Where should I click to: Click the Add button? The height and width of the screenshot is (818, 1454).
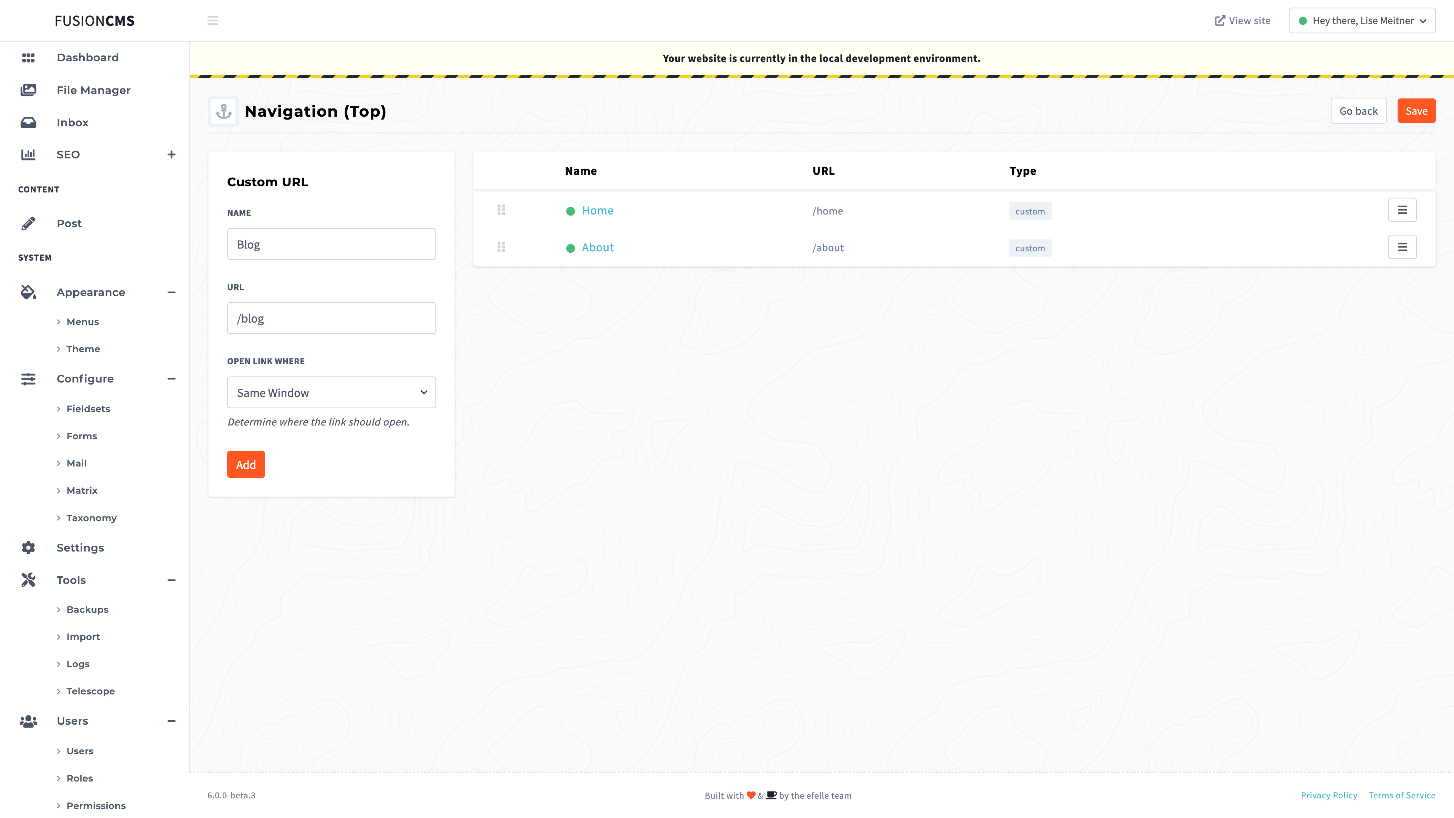click(245, 464)
